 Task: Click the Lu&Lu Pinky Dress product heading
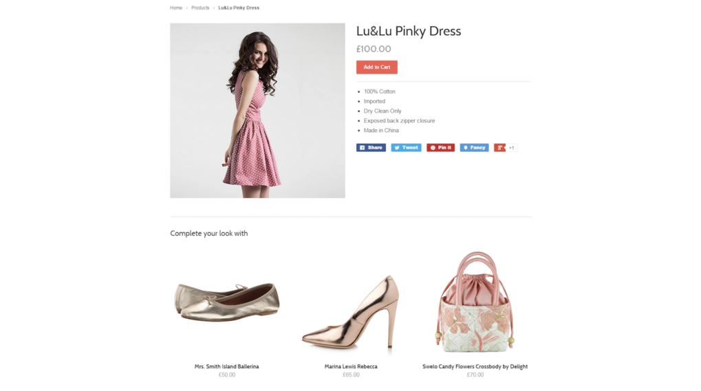point(409,31)
